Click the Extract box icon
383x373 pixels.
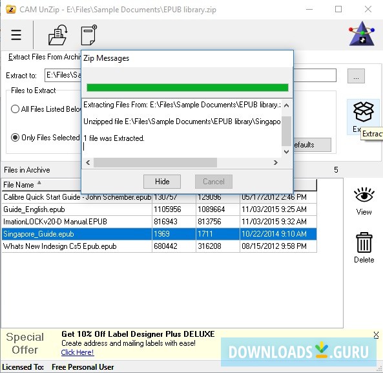364,112
